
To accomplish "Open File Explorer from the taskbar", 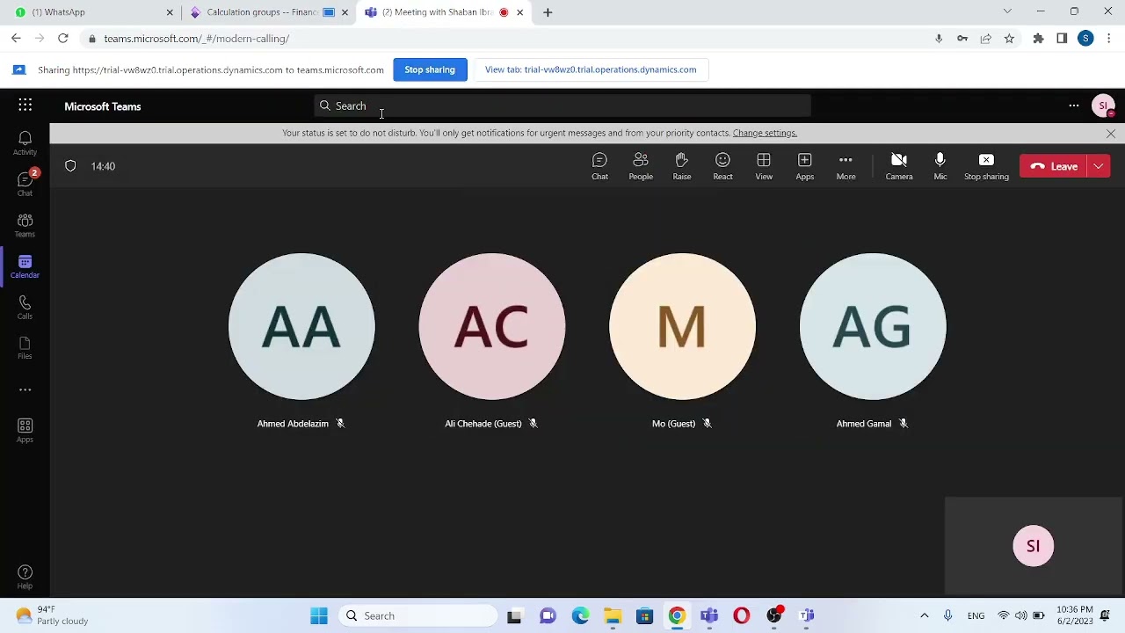I will point(613,615).
